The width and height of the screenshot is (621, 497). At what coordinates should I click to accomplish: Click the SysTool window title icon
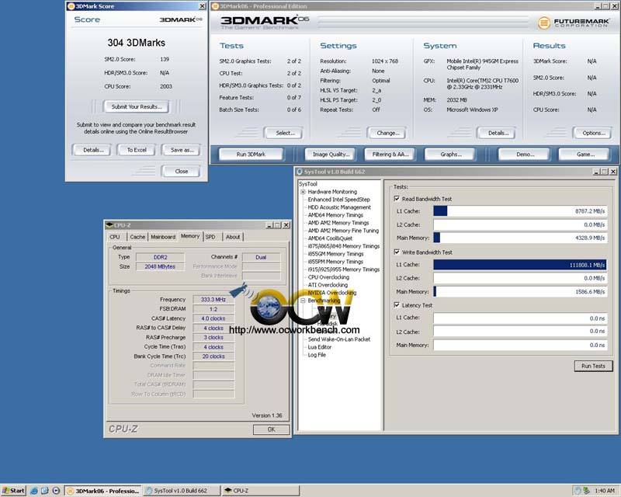[300, 172]
